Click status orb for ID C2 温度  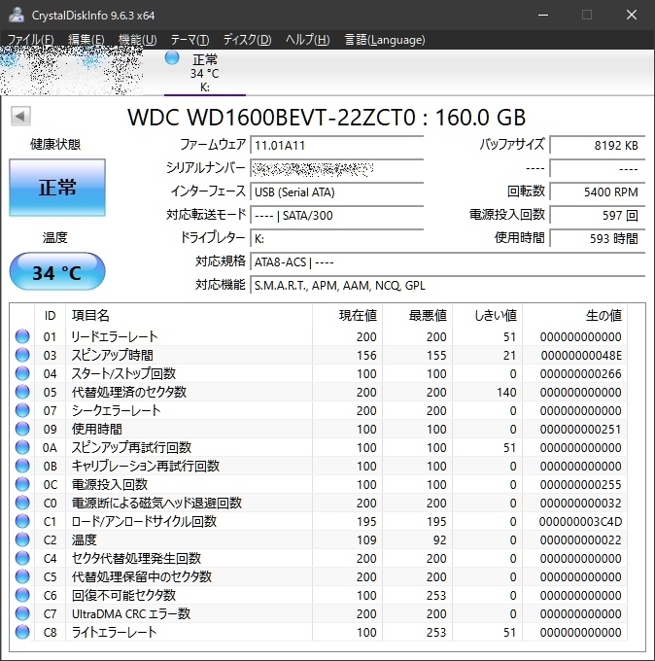22,539
